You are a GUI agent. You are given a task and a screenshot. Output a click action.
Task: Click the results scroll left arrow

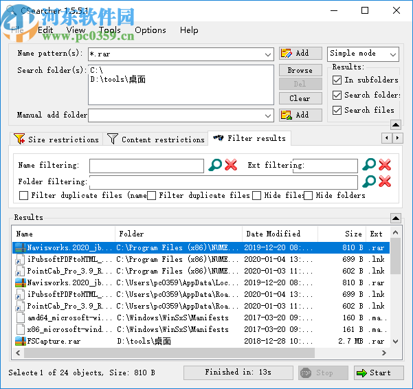(x=18, y=353)
